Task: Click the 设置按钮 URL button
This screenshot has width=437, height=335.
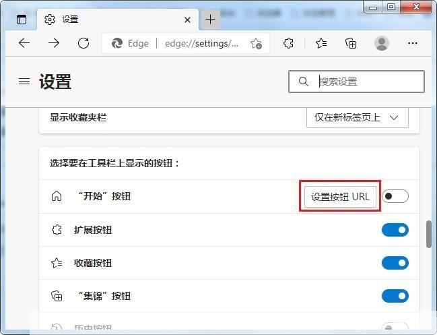Action: pyautogui.click(x=340, y=197)
